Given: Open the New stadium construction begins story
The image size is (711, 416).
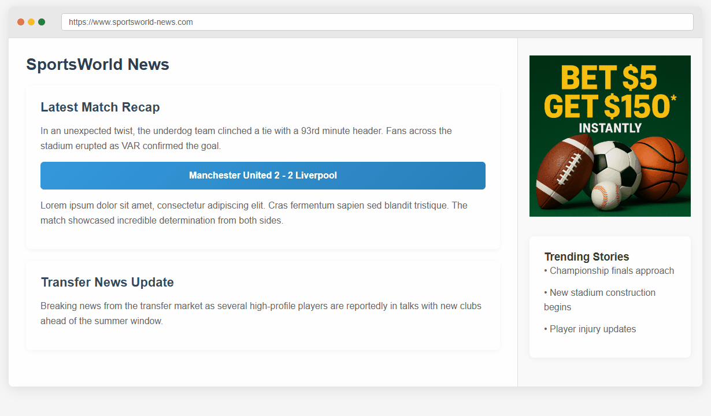Looking at the screenshot, I should [600, 300].
